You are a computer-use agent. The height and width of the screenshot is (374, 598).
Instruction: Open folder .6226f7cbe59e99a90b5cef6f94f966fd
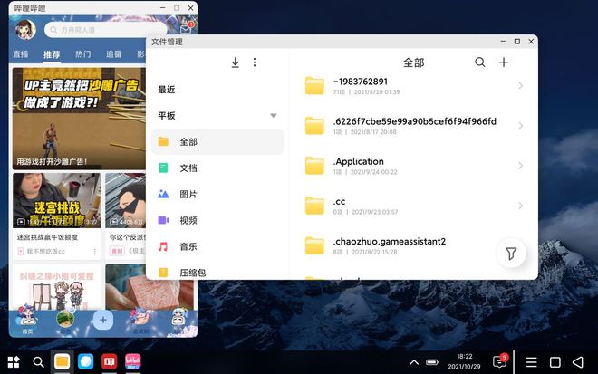click(x=414, y=126)
